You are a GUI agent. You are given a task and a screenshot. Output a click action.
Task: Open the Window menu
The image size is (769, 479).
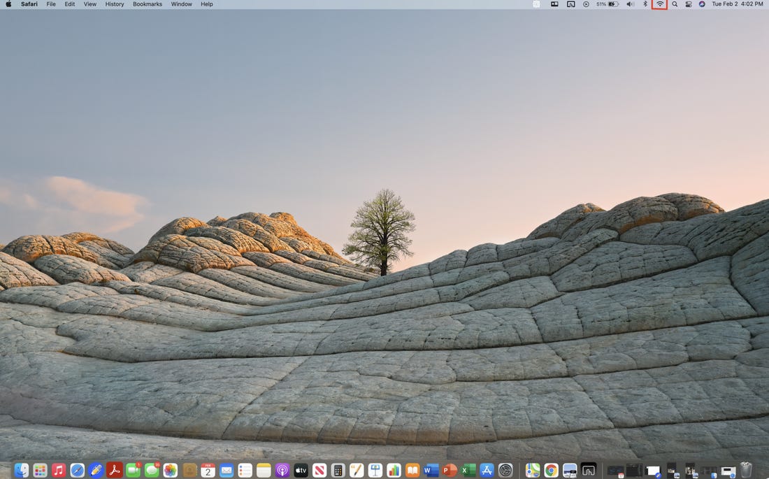coord(182,4)
